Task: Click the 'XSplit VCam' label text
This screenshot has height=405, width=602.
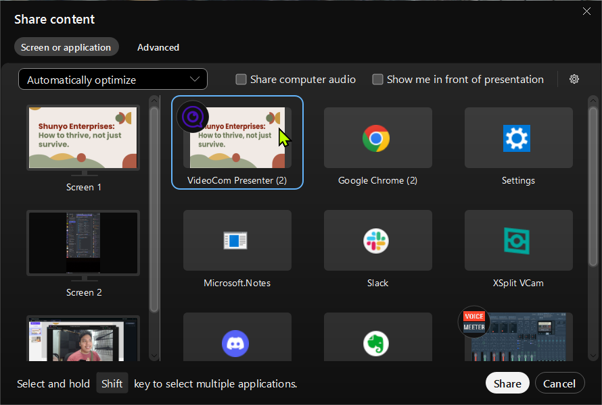Action: click(518, 283)
